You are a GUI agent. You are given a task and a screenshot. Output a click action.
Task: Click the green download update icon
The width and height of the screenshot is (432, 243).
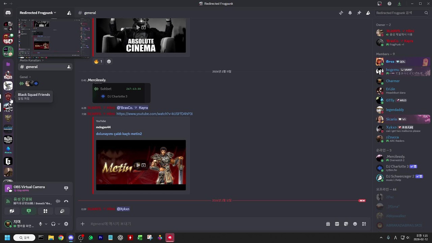pyautogui.click(x=399, y=3)
